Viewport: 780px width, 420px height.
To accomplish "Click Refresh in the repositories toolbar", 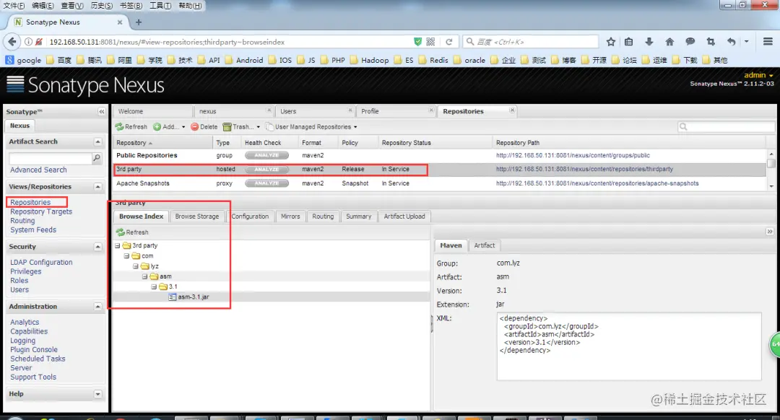I will point(131,127).
